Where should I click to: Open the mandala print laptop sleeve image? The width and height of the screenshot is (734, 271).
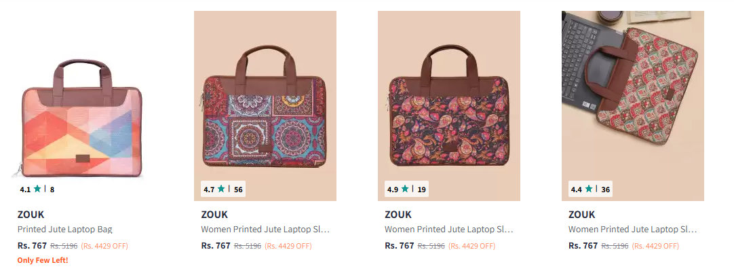click(x=265, y=106)
